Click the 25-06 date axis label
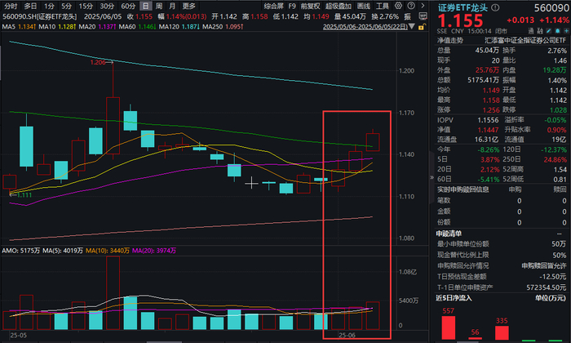571x343 pixels. click(347, 335)
